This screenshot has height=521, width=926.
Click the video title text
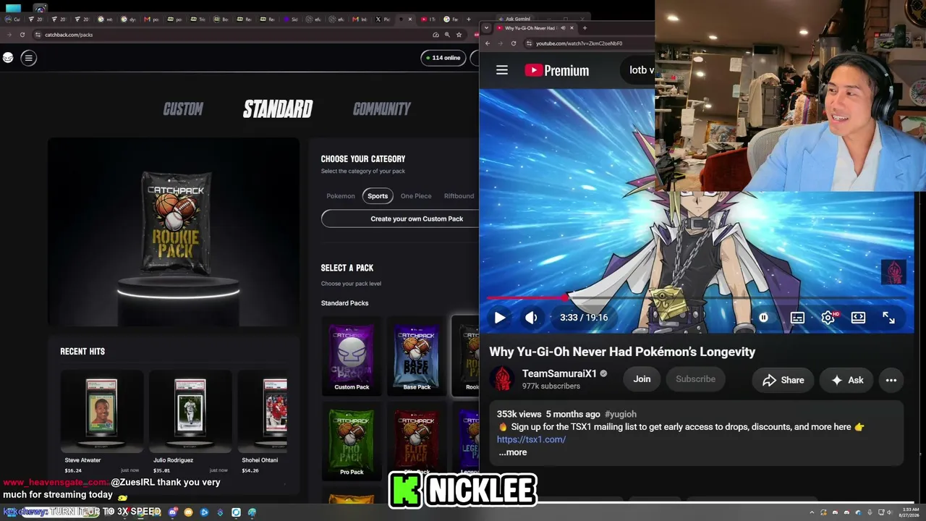(622, 352)
